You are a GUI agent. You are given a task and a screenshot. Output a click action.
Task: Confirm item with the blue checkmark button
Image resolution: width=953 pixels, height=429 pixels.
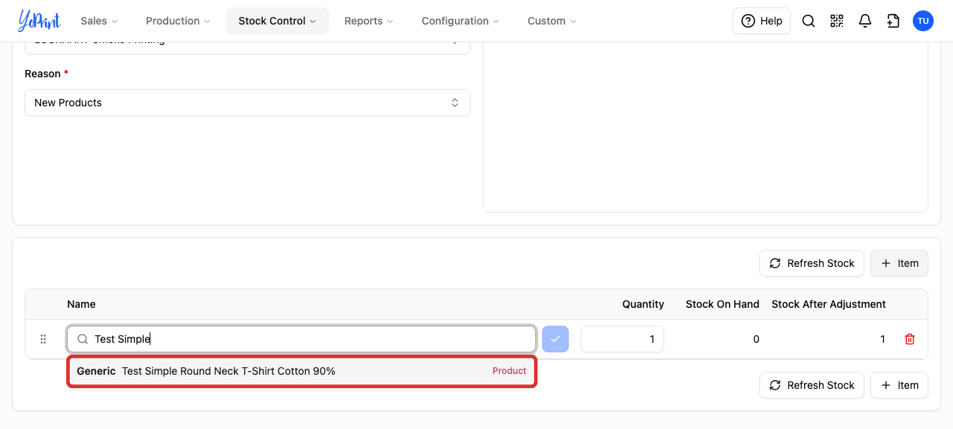[555, 339]
